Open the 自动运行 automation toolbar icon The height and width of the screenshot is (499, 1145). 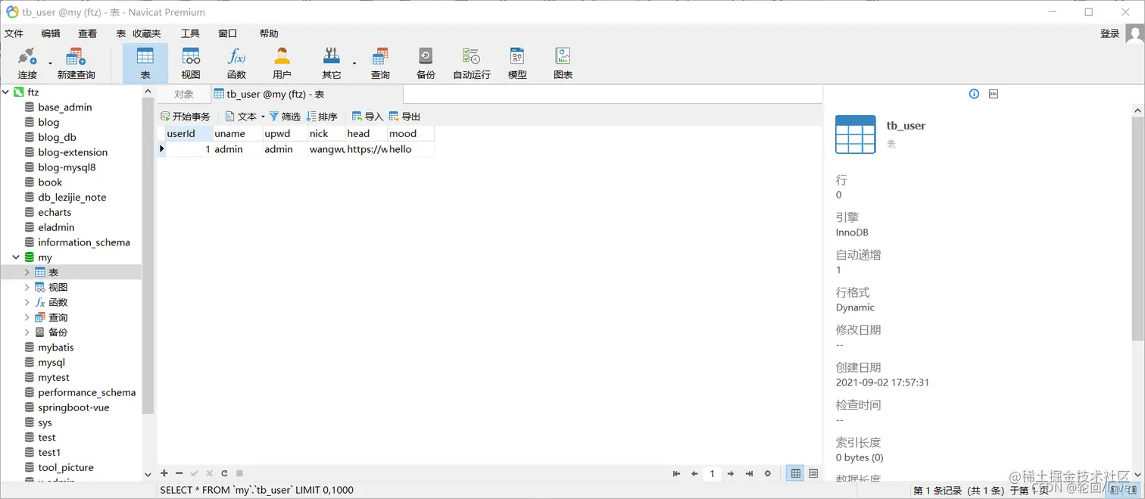point(471,63)
